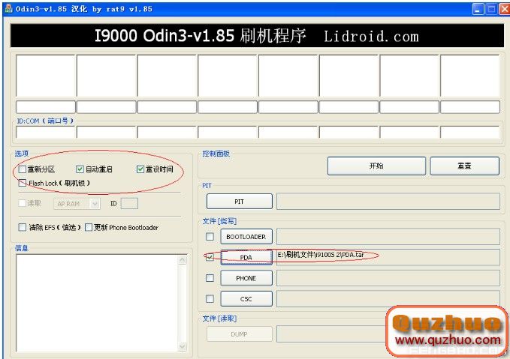Click the PDA file button
This screenshot has width=510, height=359.
click(246, 257)
